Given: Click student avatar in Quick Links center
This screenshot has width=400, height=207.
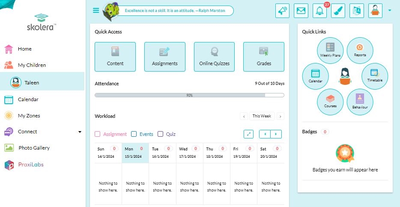Looking at the screenshot, I should coord(345,76).
